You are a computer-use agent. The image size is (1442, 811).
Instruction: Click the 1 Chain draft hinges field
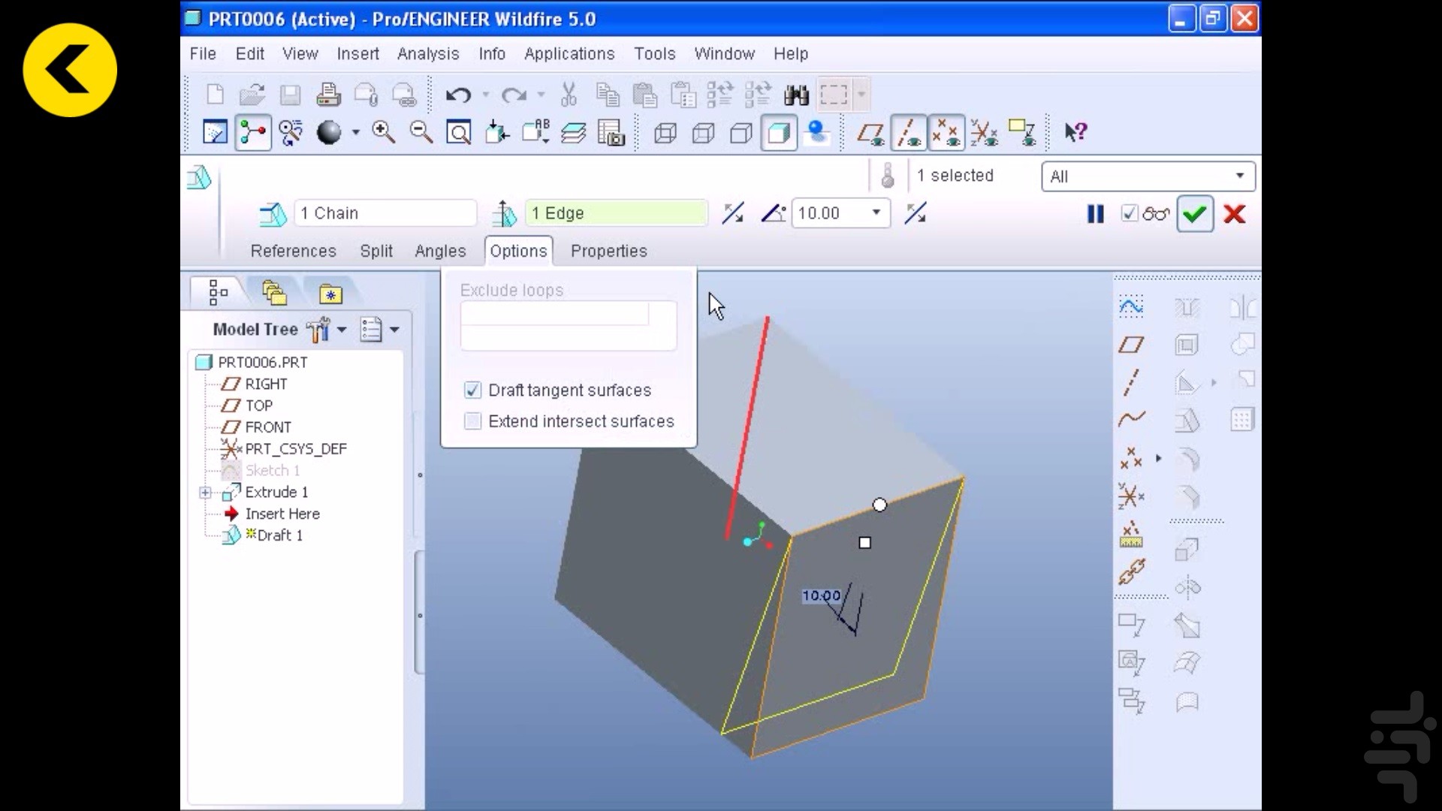click(385, 213)
